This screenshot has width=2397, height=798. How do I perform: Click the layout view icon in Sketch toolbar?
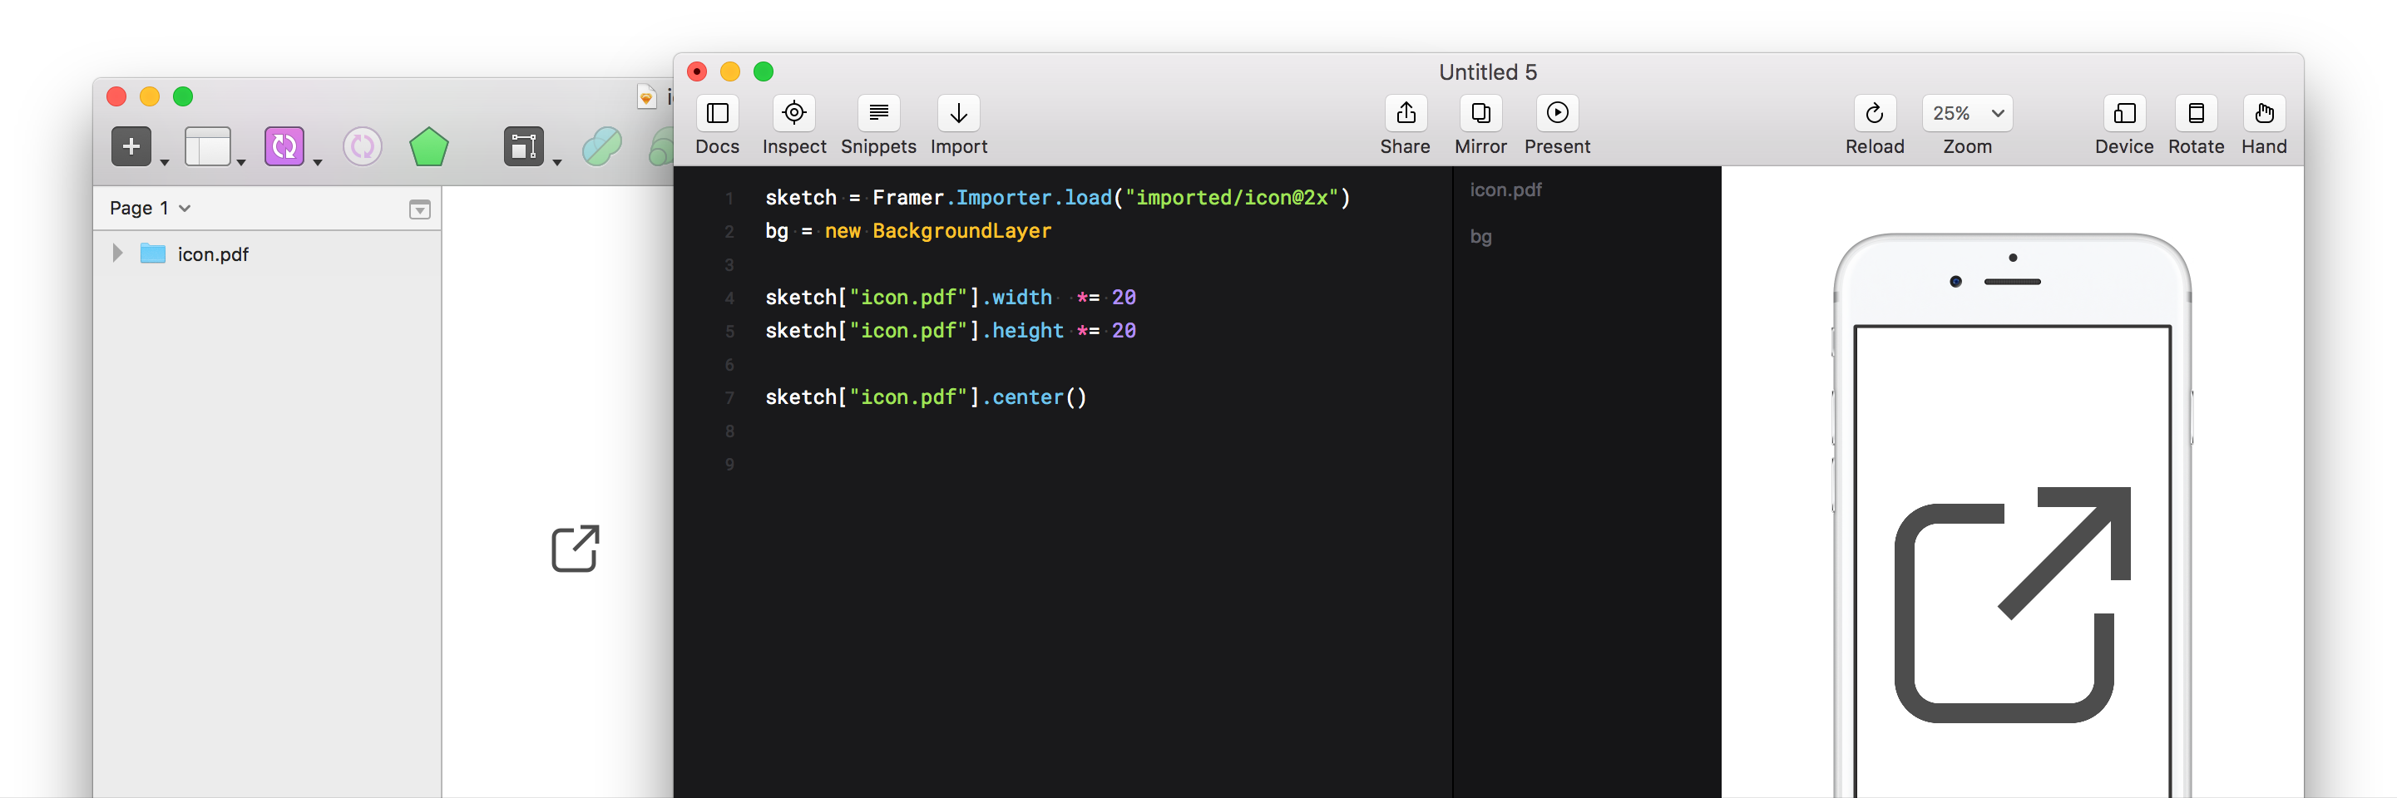[207, 146]
